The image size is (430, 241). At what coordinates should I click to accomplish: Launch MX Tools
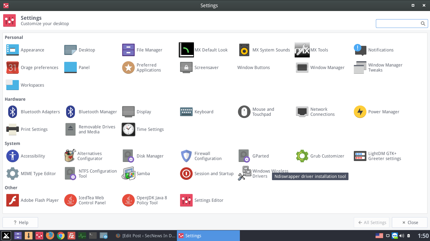[302, 50]
